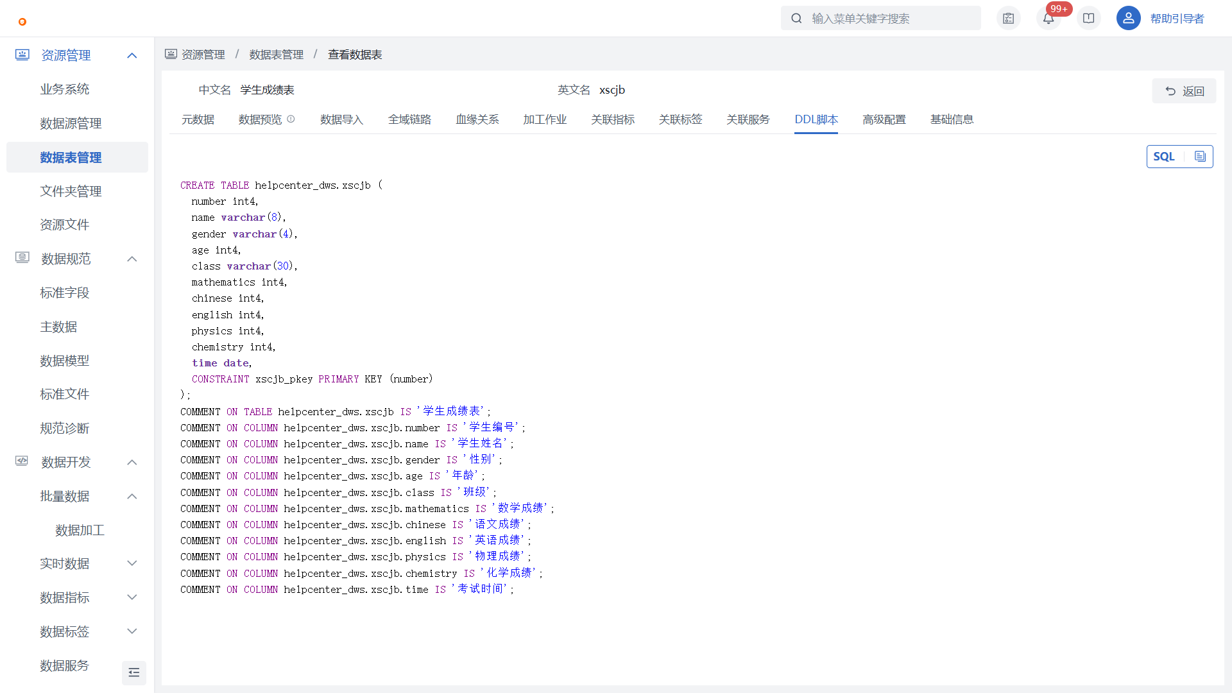
Task: Click the CONSTRAINT xscjb_pkey line
Action: (x=312, y=379)
